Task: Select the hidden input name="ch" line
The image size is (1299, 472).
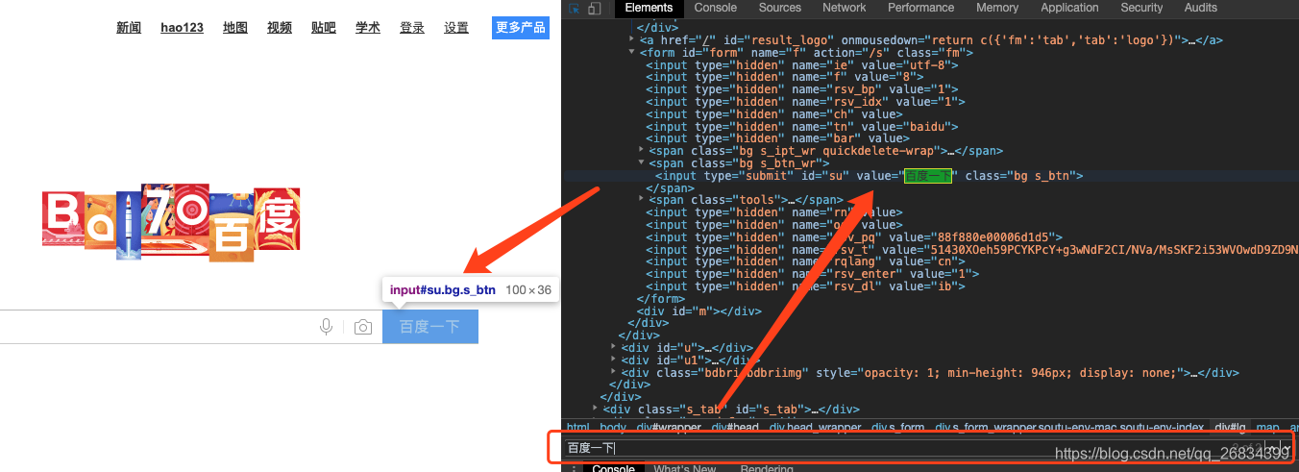Action: point(772,114)
